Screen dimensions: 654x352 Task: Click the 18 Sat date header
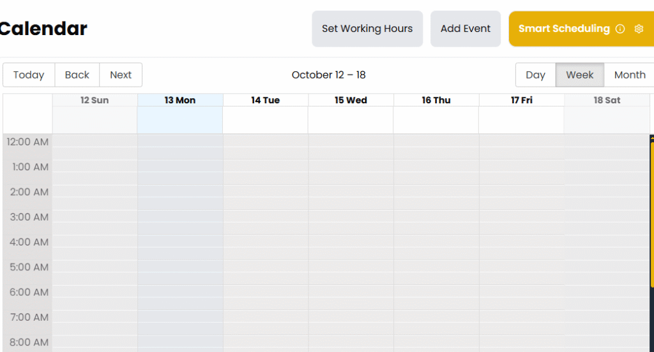[607, 100]
